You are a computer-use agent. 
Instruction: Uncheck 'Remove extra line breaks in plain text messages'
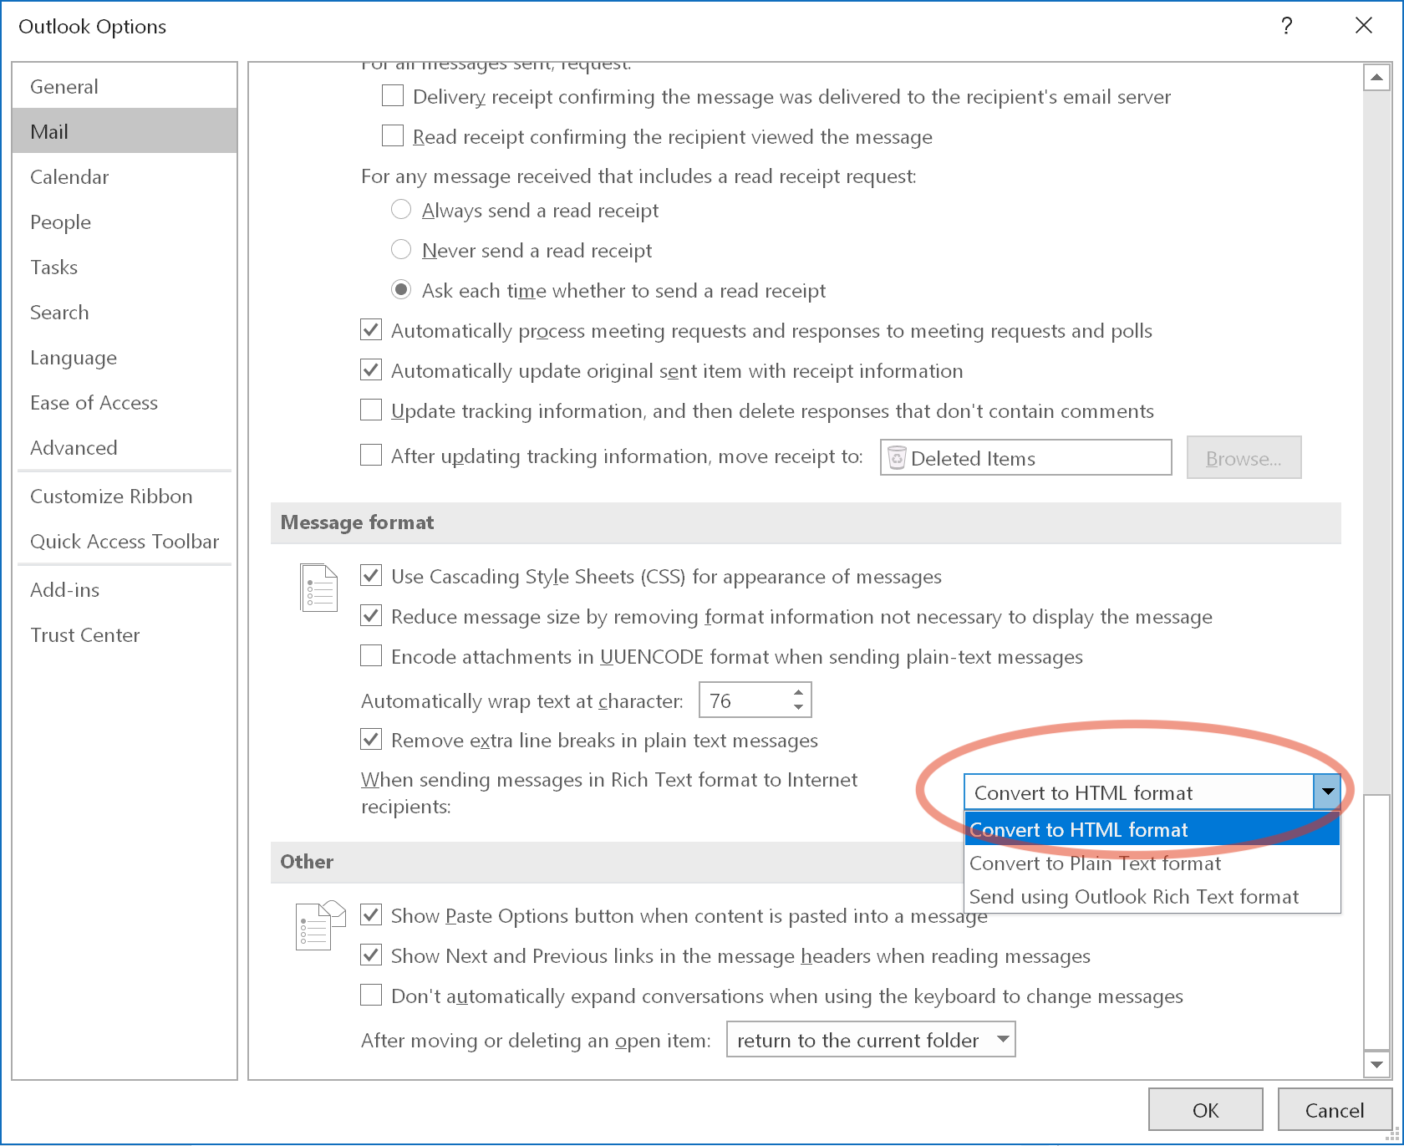point(370,738)
